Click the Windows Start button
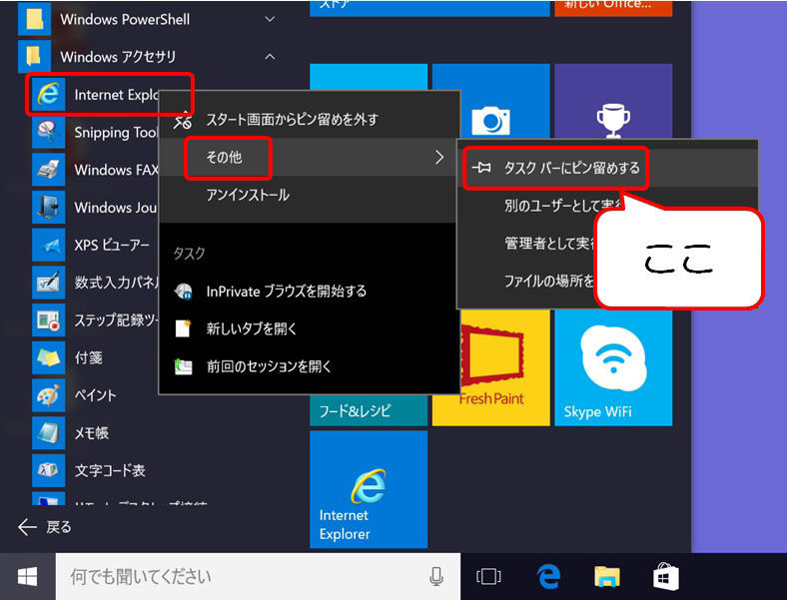 point(27,576)
